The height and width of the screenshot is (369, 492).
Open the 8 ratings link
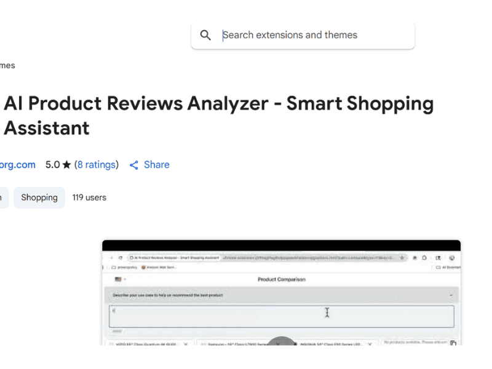pos(97,165)
